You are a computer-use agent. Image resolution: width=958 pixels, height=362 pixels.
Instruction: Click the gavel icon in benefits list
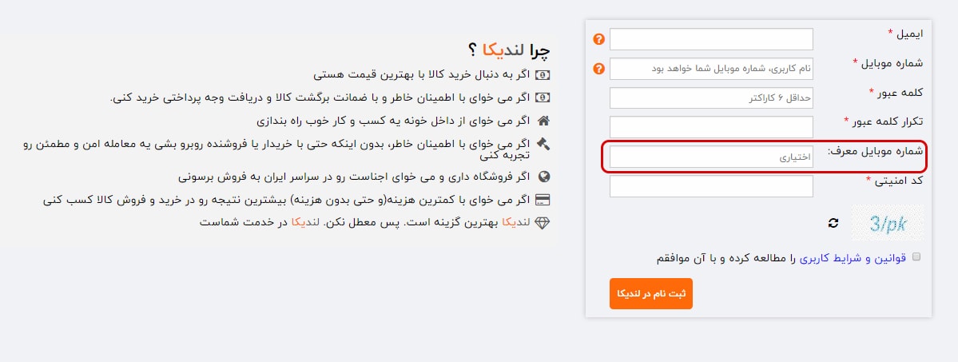[543, 145]
